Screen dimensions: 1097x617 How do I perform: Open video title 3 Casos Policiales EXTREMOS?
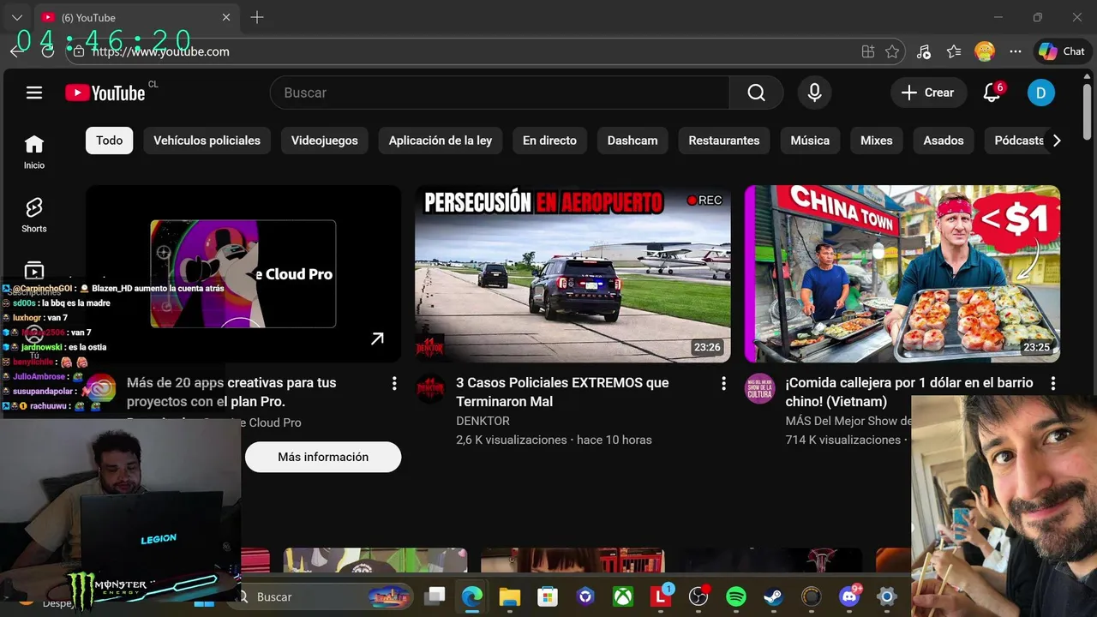562,392
